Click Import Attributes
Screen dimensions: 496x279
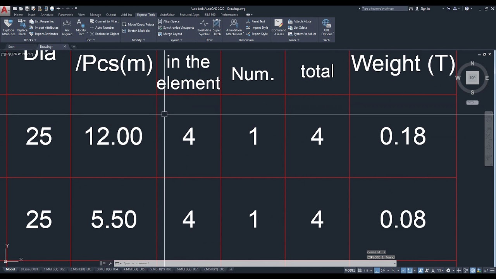[44, 28]
